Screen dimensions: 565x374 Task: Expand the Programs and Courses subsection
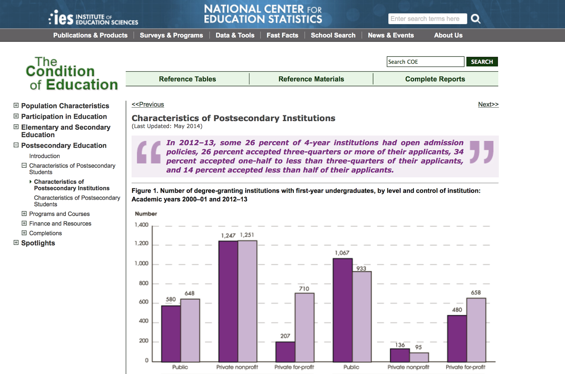24,213
